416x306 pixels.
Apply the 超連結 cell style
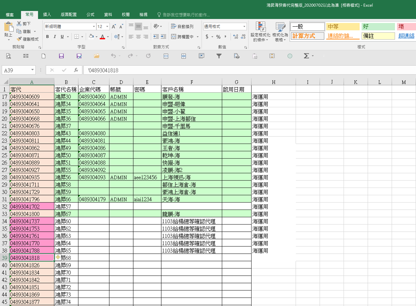click(406, 36)
